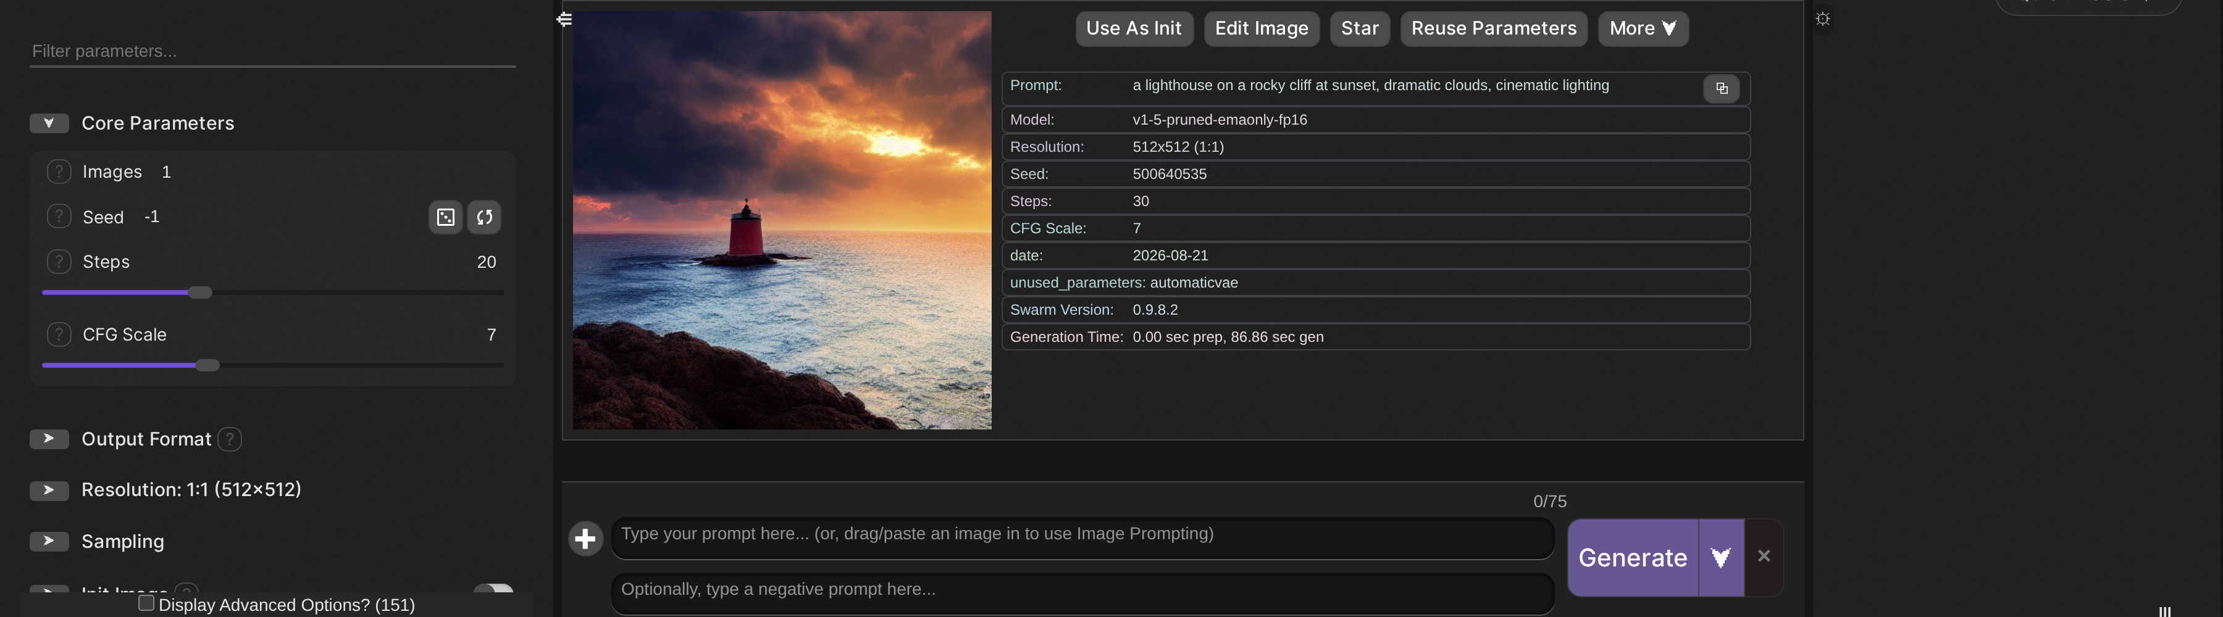Toggle the Init Image switch
This screenshot has height=617, width=2223.
493,590
